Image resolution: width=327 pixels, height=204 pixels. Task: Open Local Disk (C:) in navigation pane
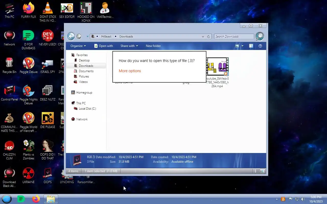click(87, 109)
